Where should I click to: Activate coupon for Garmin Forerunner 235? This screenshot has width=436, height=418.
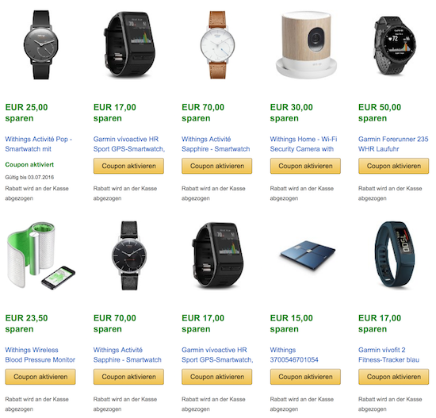click(x=393, y=166)
